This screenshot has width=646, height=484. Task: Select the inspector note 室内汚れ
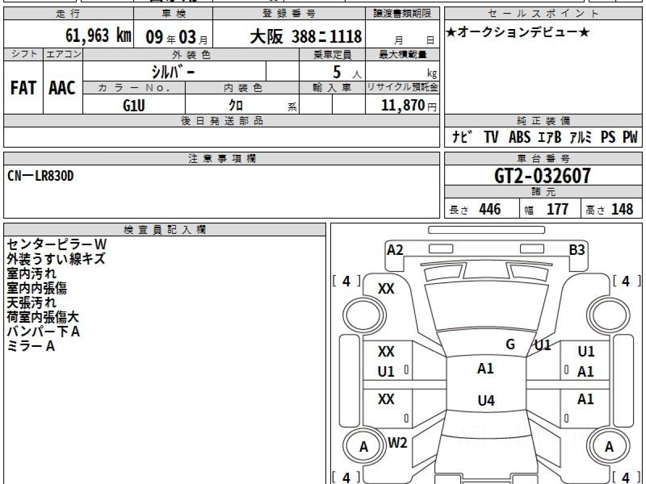[x=31, y=274]
